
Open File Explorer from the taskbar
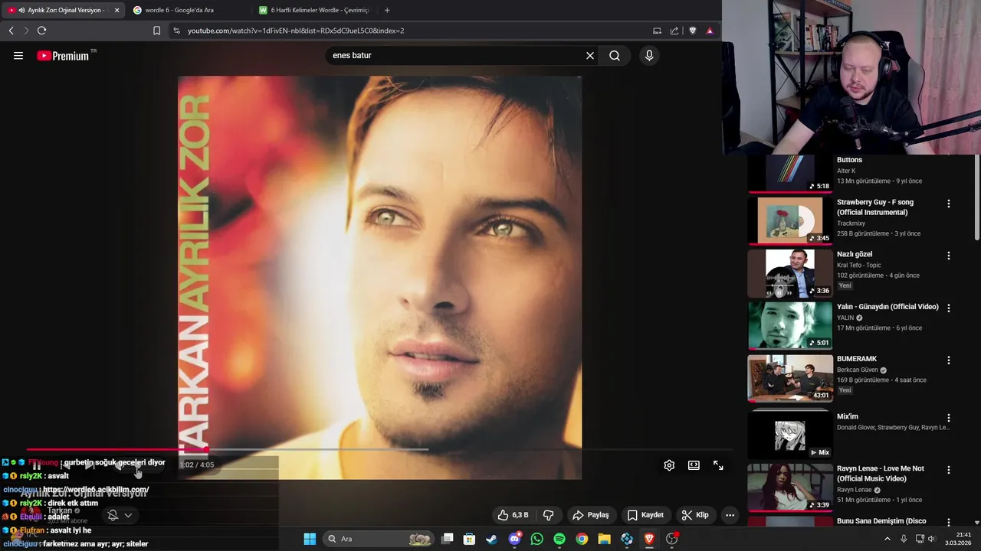coord(604,539)
